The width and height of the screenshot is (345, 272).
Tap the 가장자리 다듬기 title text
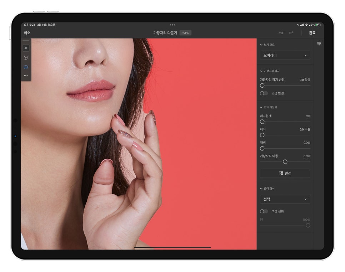click(x=165, y=33)
